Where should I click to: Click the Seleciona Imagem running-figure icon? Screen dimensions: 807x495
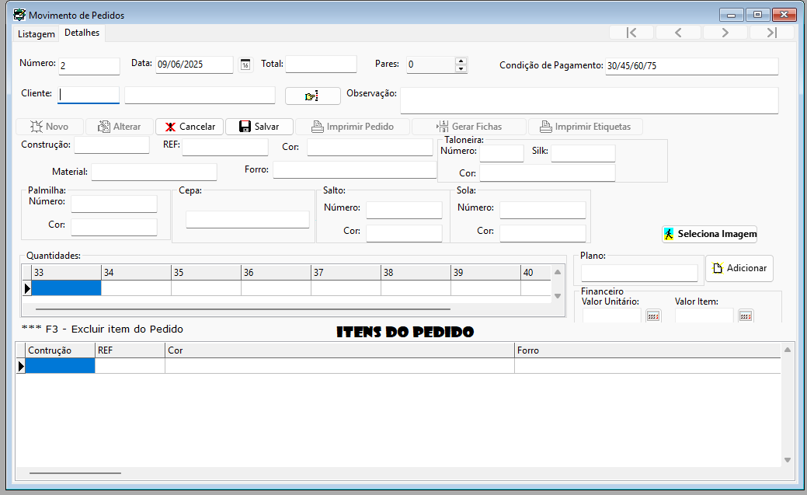pyautogui.click(x=669, y=234)
